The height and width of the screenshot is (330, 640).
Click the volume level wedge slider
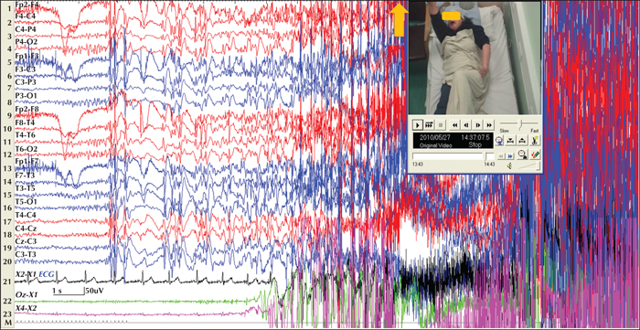pyautogui.click(x=529, y=165)
